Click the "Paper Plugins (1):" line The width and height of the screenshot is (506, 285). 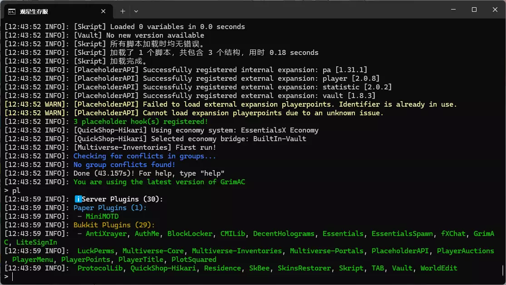coord(110,208)
